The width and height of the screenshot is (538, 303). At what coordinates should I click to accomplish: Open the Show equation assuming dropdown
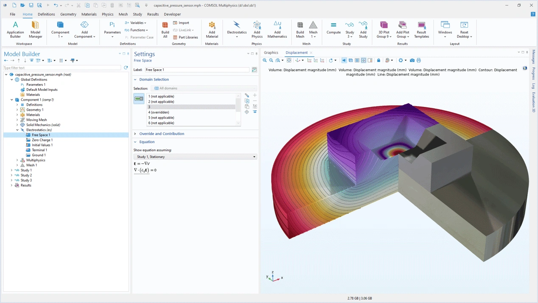[x=195, y=157]
